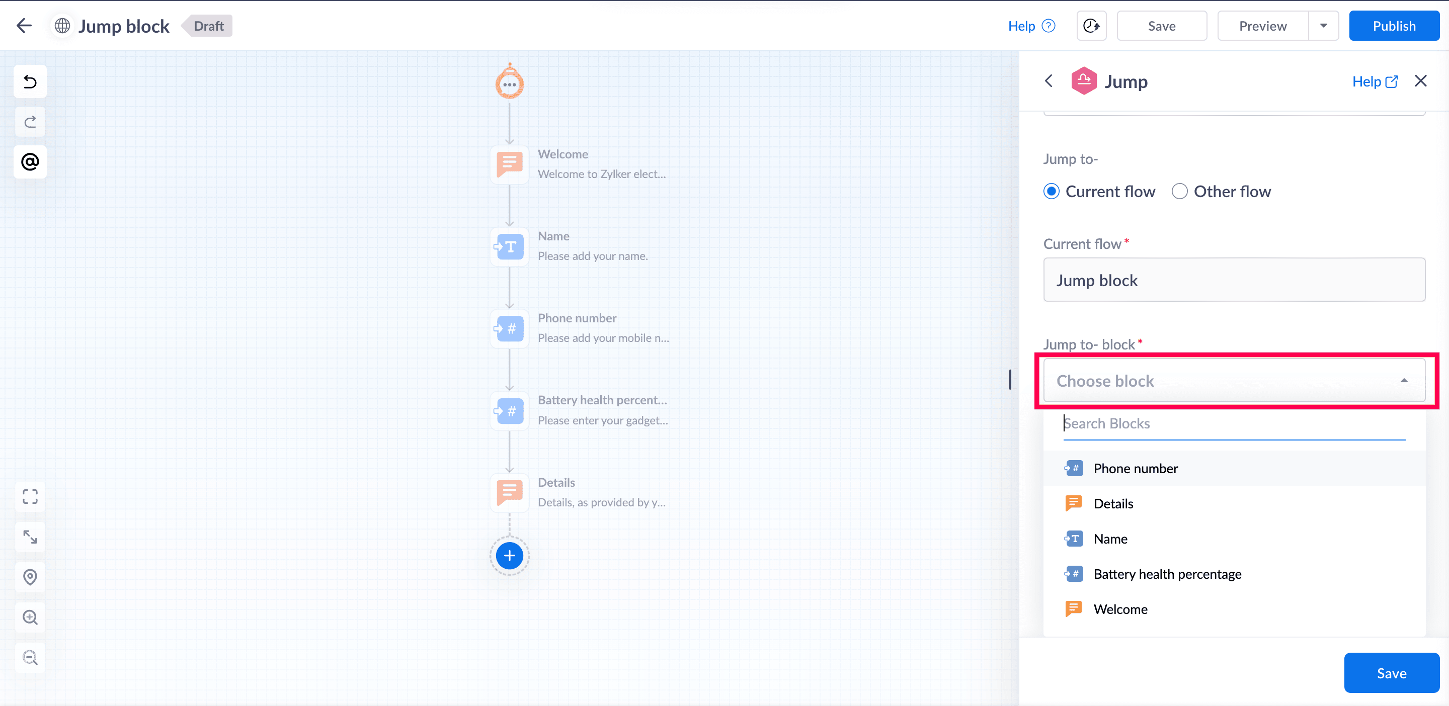Click the redo icon on the canvas toolbar
The height and width of the screenshot is (706, 1449).
30,122
